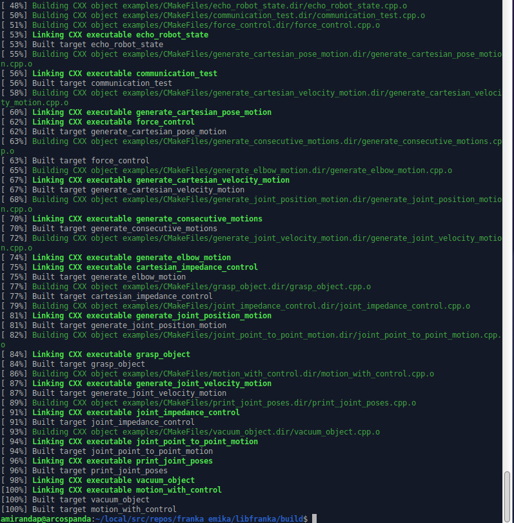Click "Built target motion_with_control" line
Viewport: 514px width, 523px height.
(x=104, y=509)
